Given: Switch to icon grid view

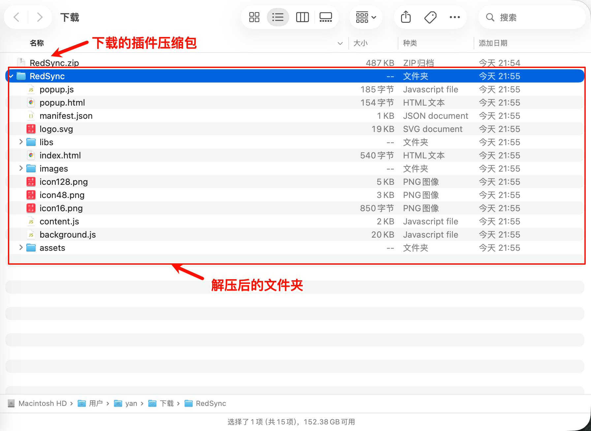Looking at the screenshot, I should [254, 17].
